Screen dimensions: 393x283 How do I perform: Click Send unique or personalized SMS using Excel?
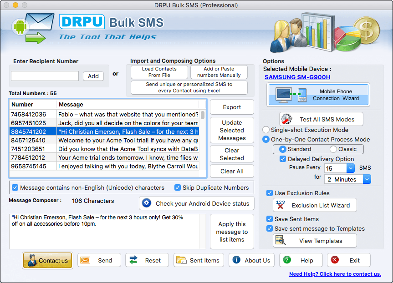click(189, 87)
